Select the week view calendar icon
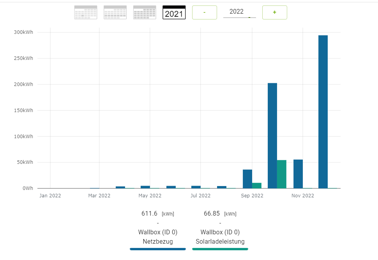The image size is (378, 260). [x=115, y=12]
